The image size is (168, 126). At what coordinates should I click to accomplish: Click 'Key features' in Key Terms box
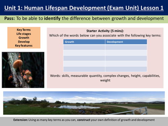24,46
